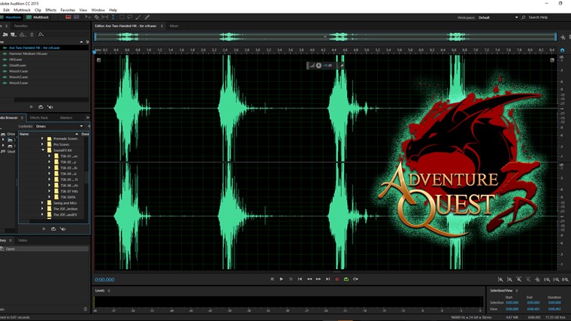Viewport: 571px width, 321px height.
Task: Click the Files panel search icon
Action: pyautogui.click(x=41, y=35)
